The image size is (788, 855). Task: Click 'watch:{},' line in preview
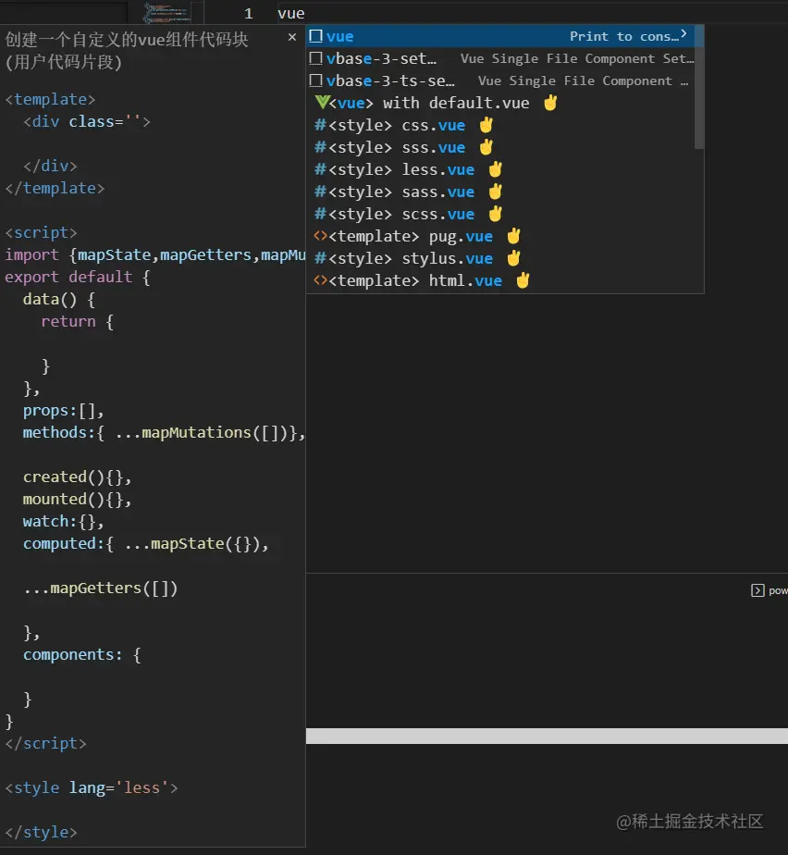click(x=63, y=522)
